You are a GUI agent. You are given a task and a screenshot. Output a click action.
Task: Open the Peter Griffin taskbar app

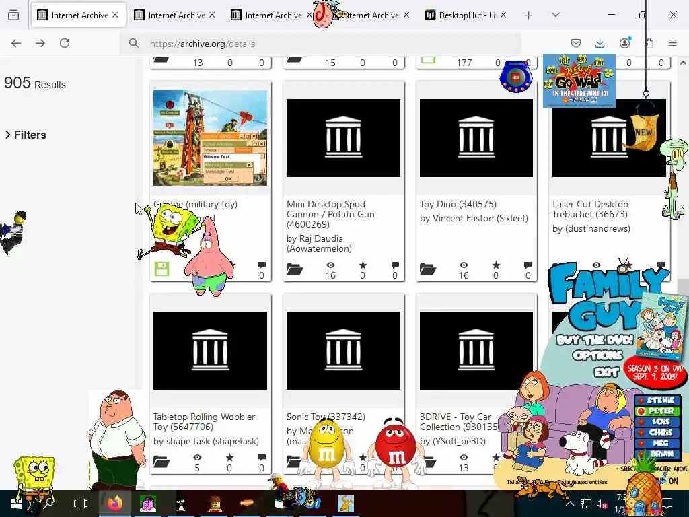148,504
